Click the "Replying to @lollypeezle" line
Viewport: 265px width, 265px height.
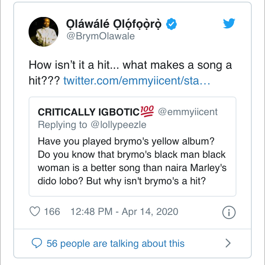pos(92,125)
